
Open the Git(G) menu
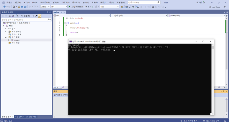pos(35,2)
